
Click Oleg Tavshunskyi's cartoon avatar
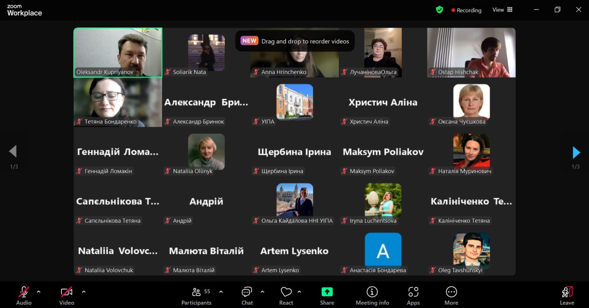pyautogui.click(x=471, y=251)
